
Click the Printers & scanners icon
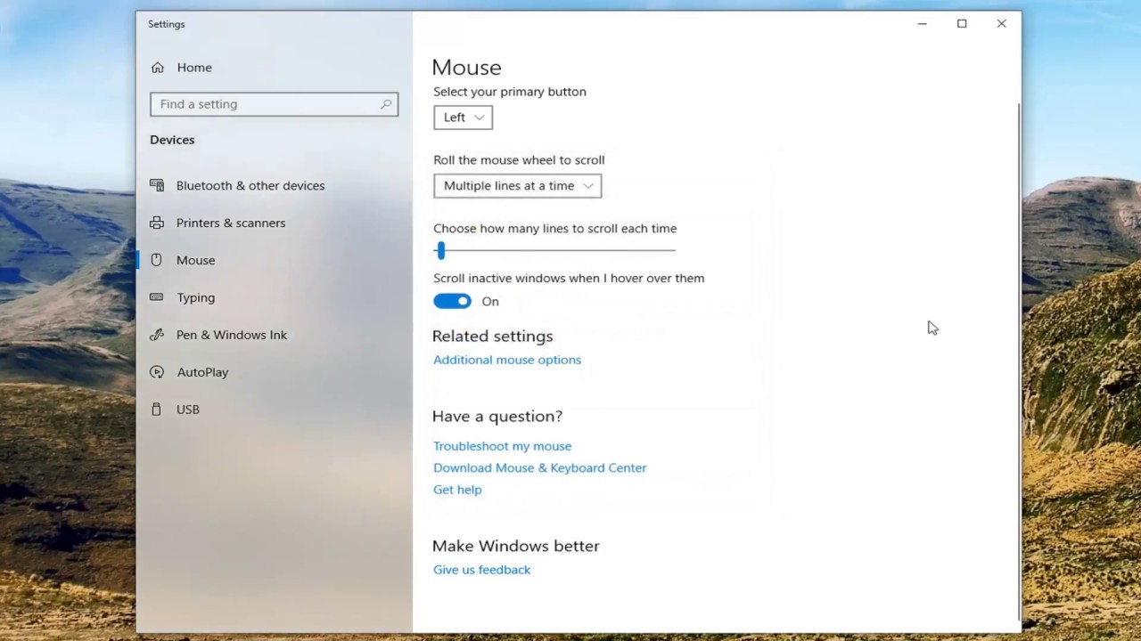pos(158,223)
